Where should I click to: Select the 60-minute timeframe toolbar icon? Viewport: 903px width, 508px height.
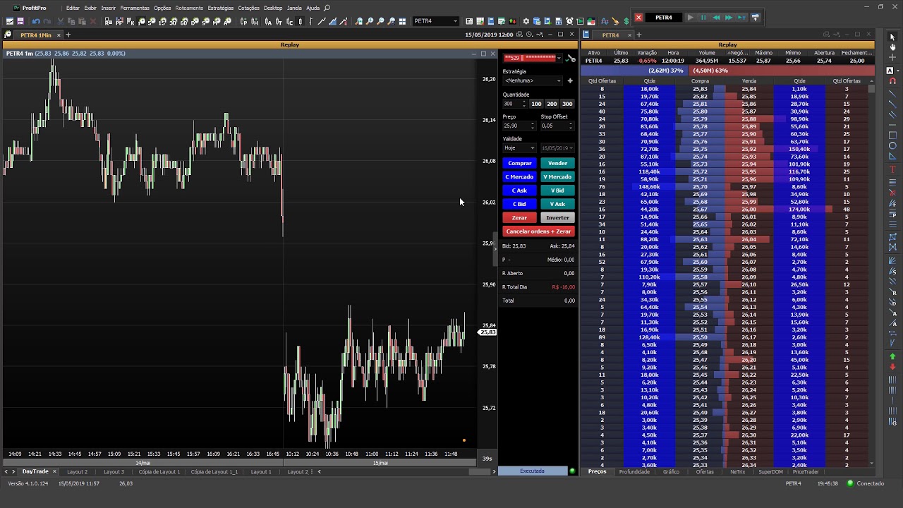184,21
